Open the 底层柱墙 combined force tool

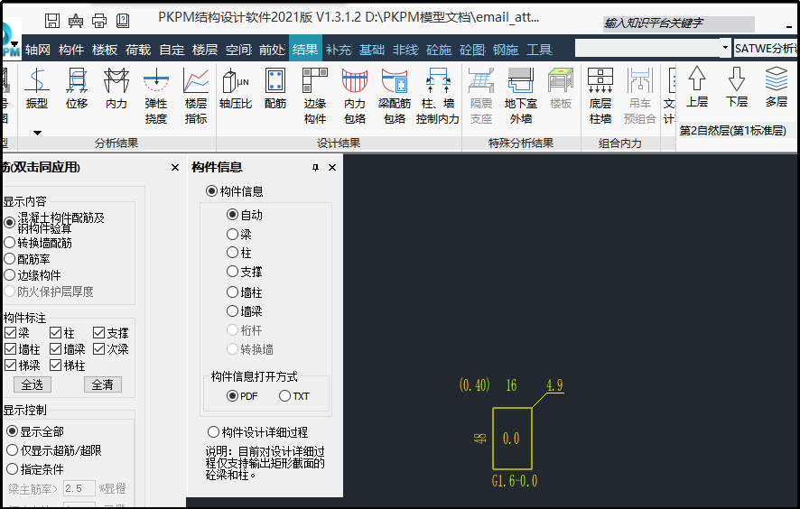(600, 97)
